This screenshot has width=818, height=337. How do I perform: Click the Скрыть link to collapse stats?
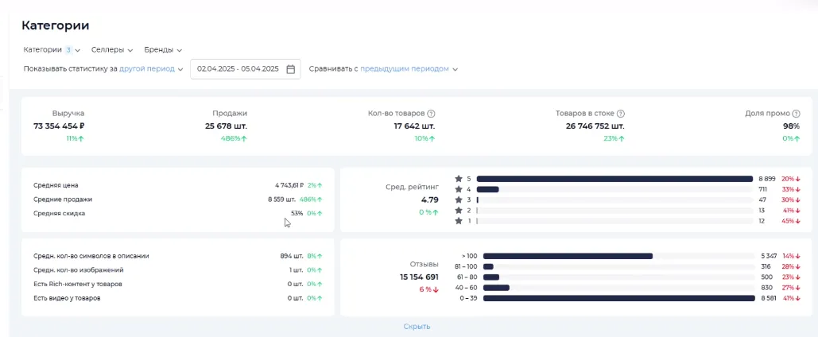[417, 326]
